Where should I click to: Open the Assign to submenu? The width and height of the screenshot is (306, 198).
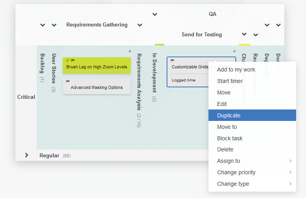(x=252, y=161)
